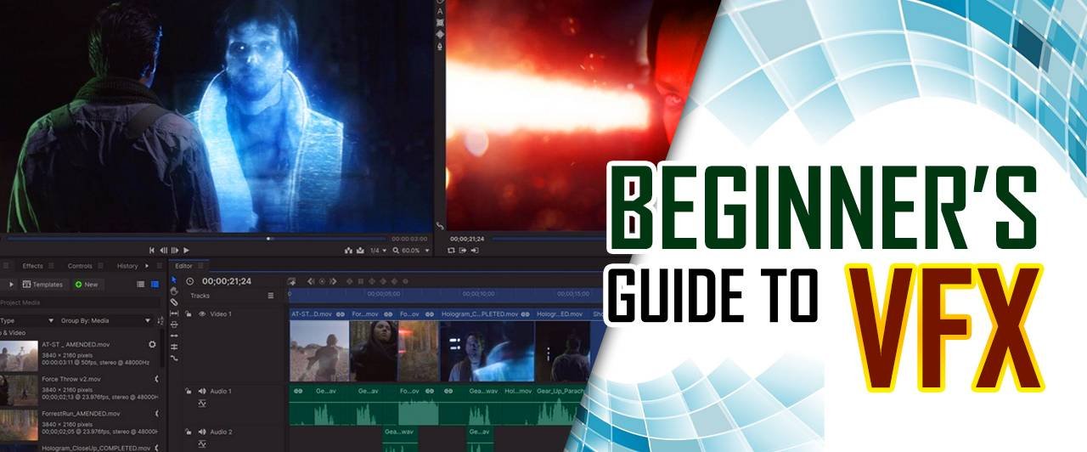Viewport: 1087px width, 452px height.
Task: Jump to start with the first playback button
Action: 153,251
